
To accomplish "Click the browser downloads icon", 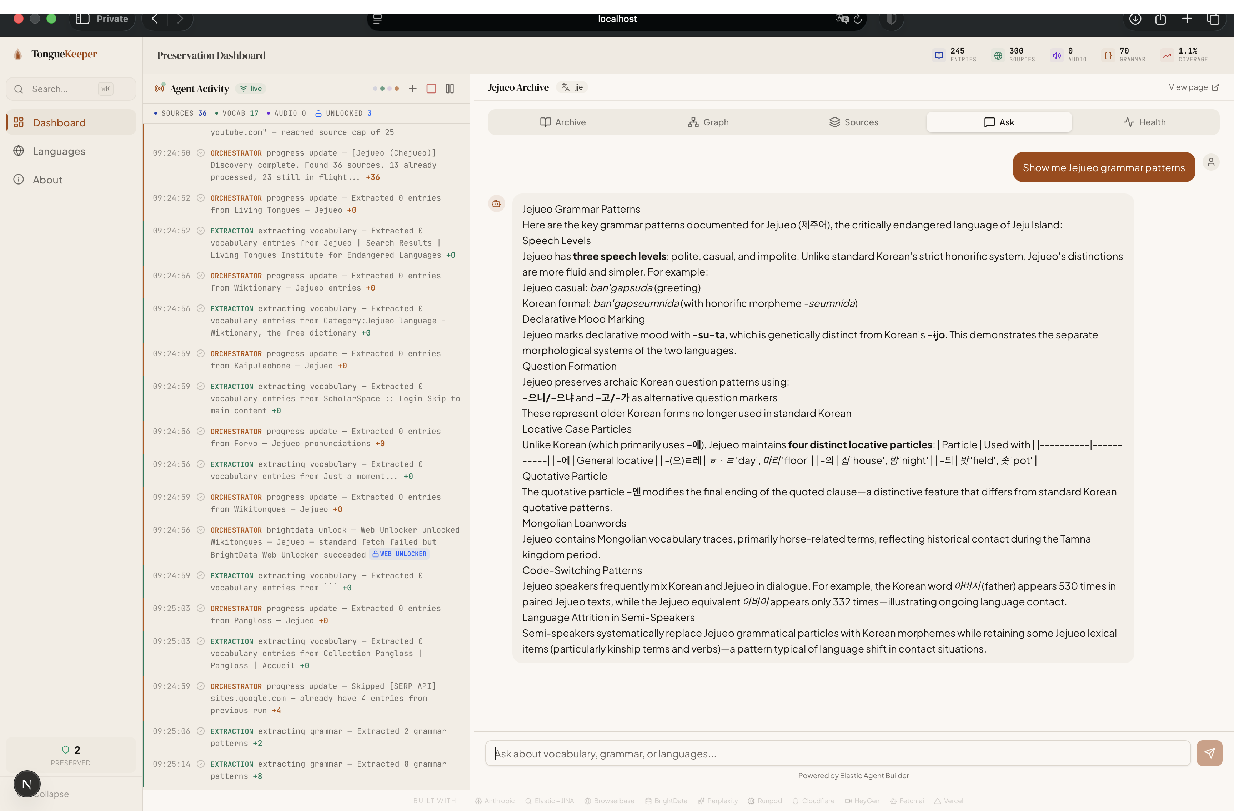I will click(1135, 19).
